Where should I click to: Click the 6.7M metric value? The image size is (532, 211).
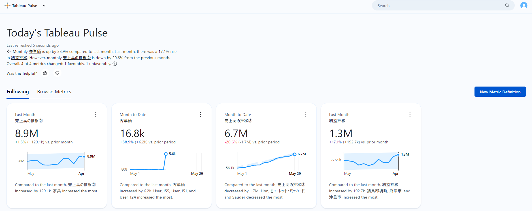[236, 134]
